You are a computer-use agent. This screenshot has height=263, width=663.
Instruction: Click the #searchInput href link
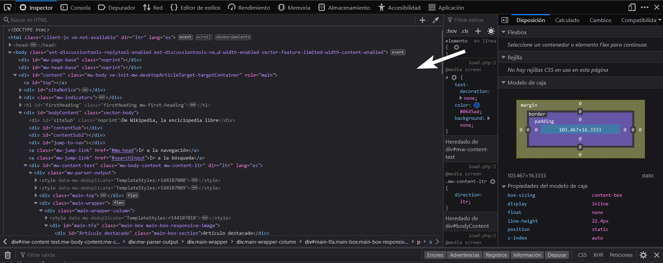point(128,158)
